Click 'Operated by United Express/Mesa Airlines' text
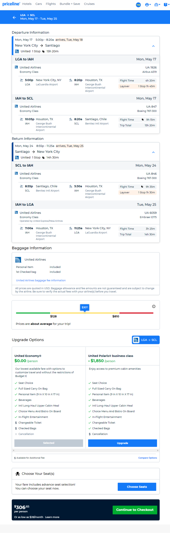The image size is (170, 533). tap(41, 221)
